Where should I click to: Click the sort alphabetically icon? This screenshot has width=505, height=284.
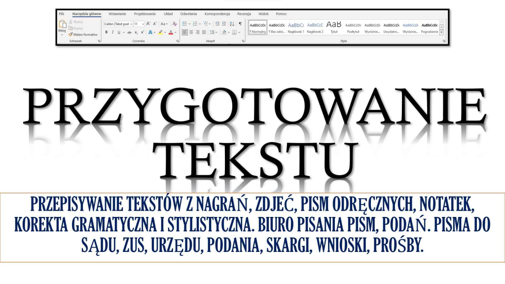[x=231, y=24]
